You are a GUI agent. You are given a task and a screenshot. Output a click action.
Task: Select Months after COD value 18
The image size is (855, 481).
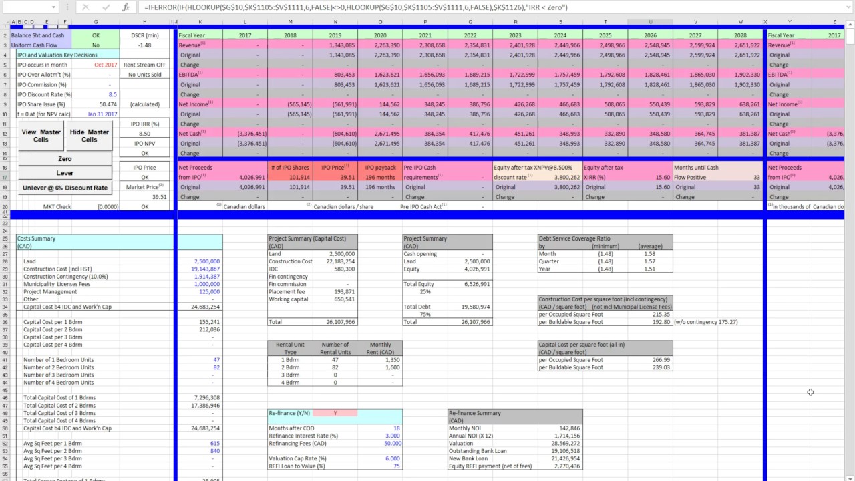pos(380,428)
